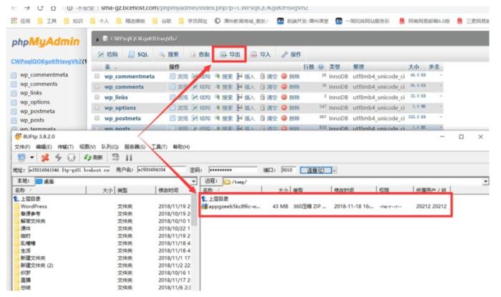Open Operations tab in phpMyAdmin
501x297 pixels.
291,54
